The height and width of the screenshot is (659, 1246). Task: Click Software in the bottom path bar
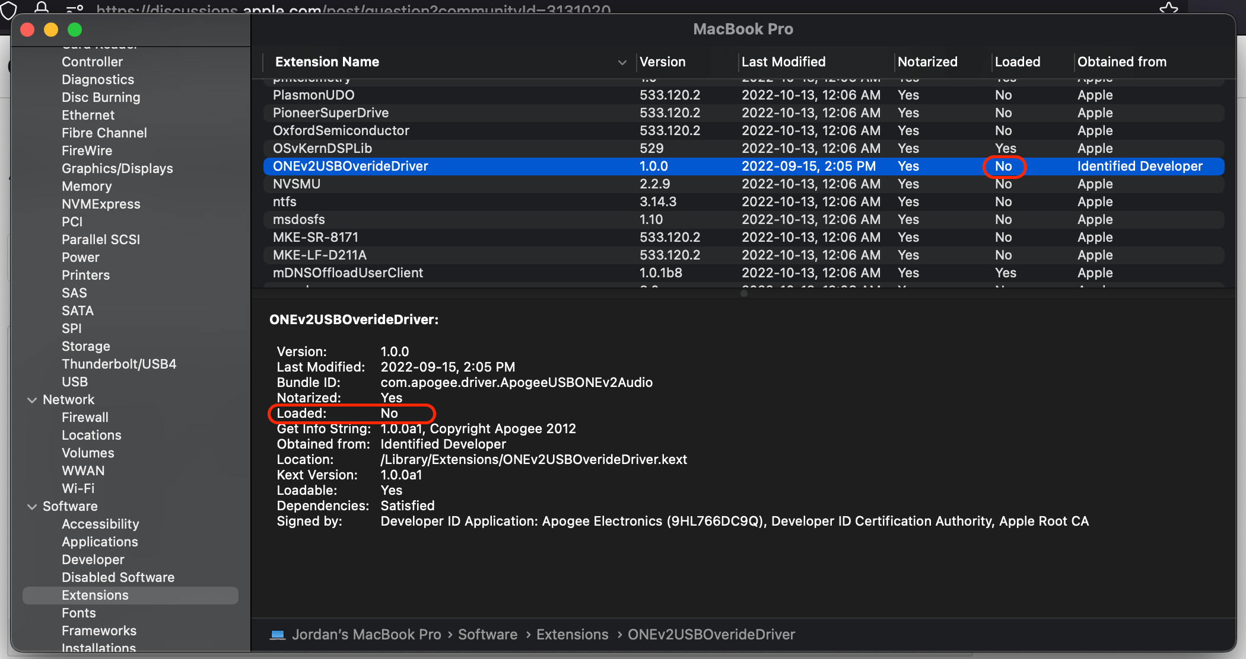[x=487, y=635]
